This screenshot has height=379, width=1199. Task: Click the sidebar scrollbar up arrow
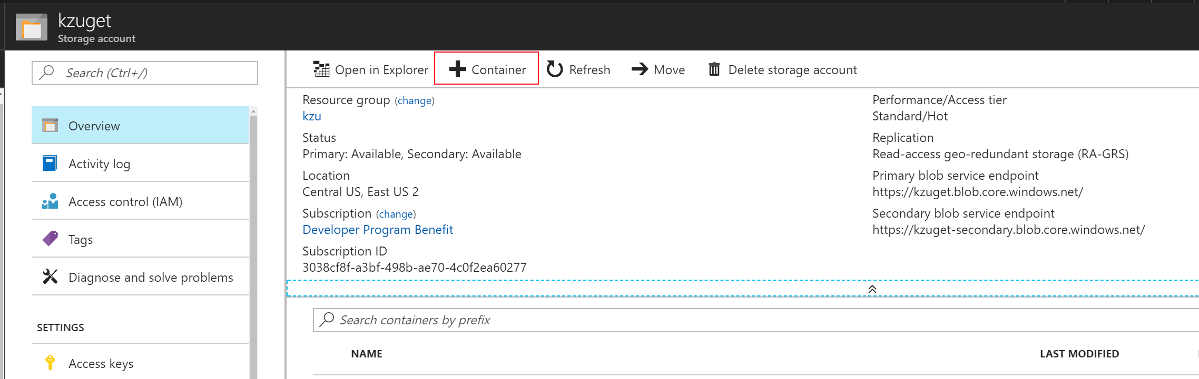click(253, 111)
